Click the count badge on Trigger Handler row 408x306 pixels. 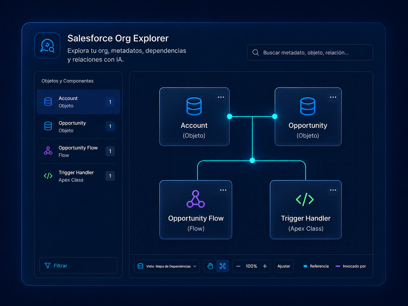[x=110, y=176]
